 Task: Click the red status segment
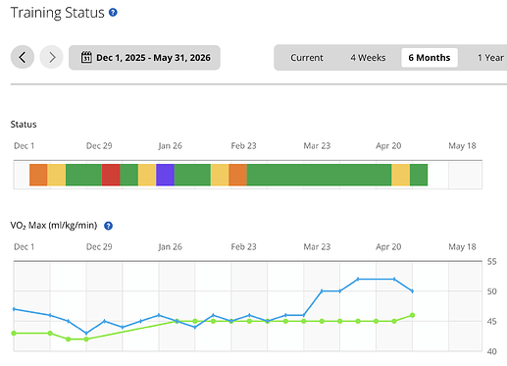pyautogui.click(x=111, y=175)
